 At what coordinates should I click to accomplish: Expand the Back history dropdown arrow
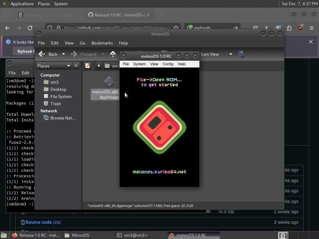(x=64, y=54)
